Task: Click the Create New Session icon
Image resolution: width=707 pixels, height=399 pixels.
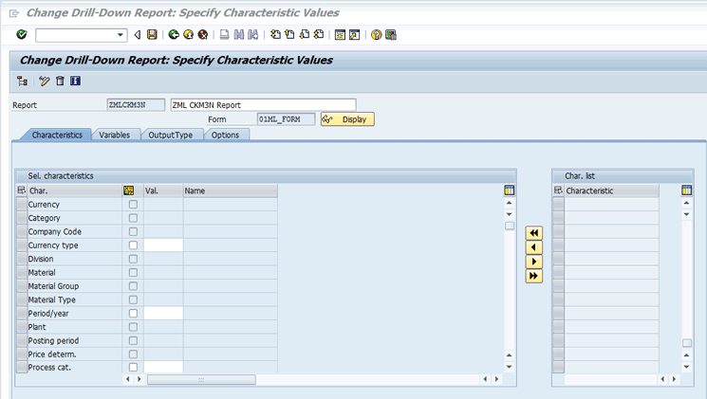Action: click(x=340, y=35)
